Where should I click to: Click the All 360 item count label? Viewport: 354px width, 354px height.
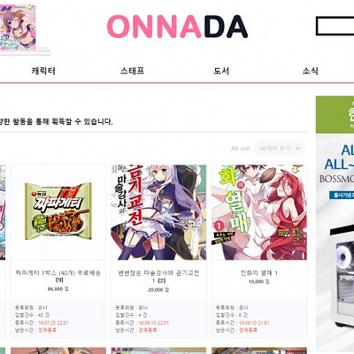(240, 149)
